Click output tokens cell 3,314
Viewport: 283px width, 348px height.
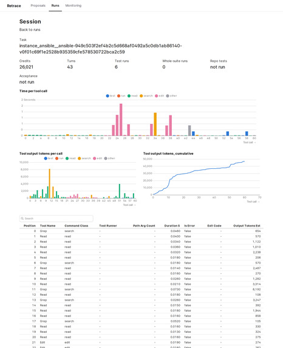[x=257, y=284]
